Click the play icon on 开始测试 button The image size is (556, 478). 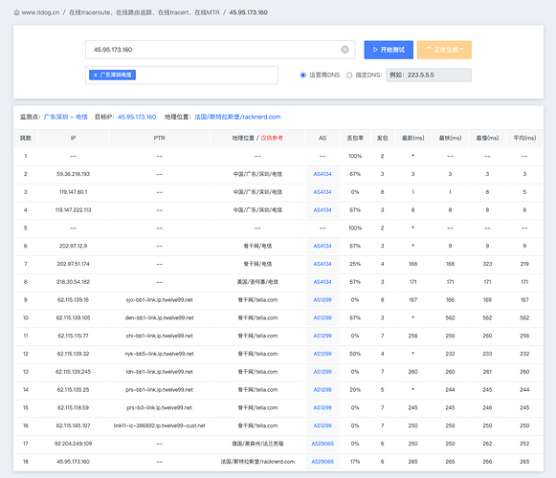point(375,50)
